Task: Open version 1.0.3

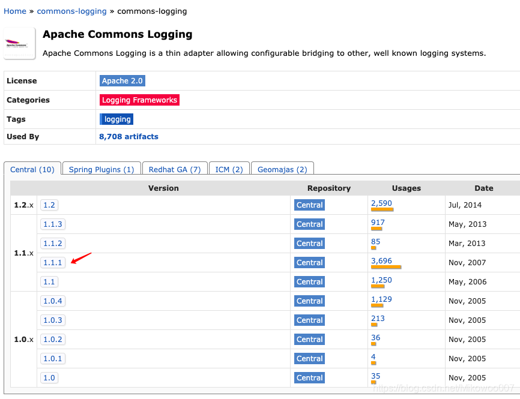Action: 53,320
